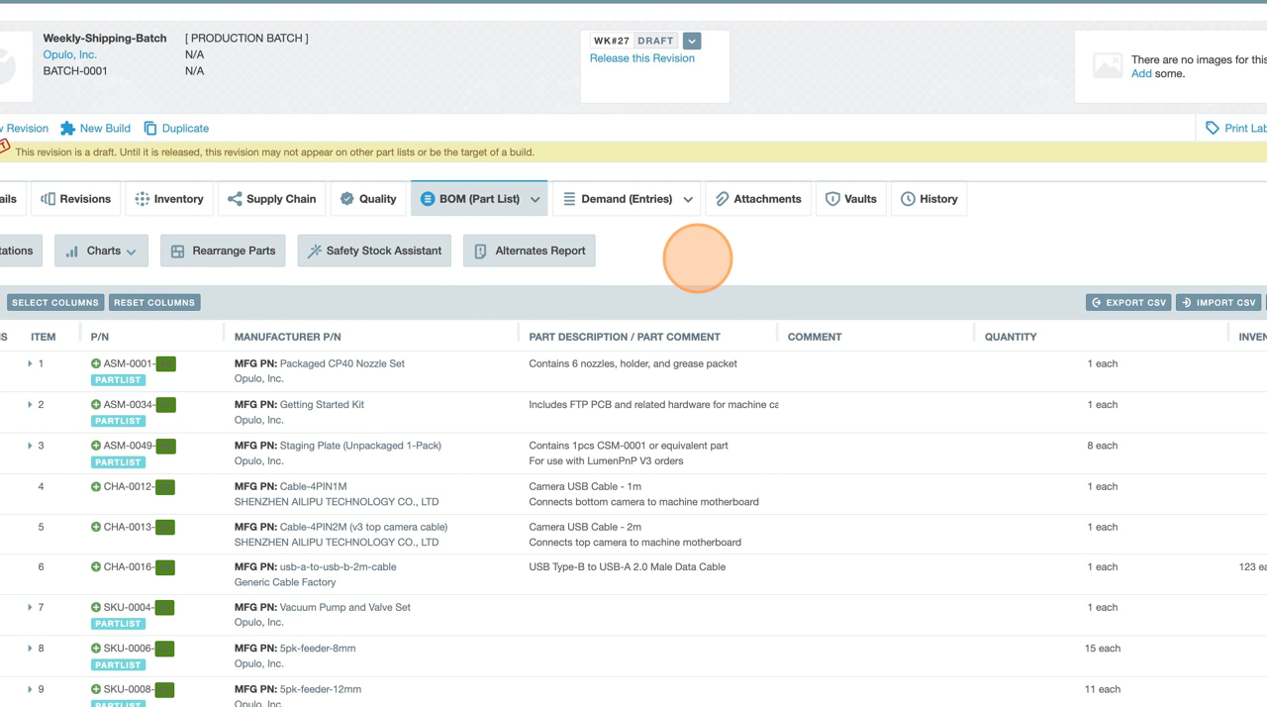Switch to the Supply Chain tab
The height and width of the screenshot is (707, 1267).
tap(271, 199)
